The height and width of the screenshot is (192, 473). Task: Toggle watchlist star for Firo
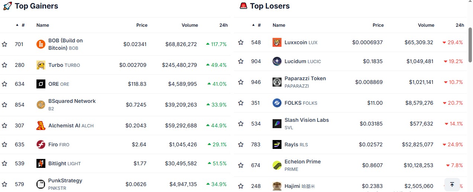(4, 144)
